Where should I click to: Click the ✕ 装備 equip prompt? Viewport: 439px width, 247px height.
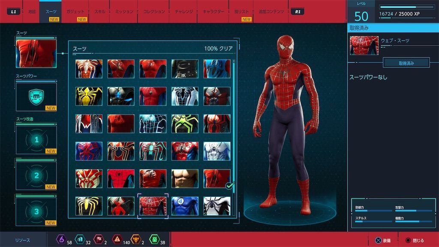382,240
